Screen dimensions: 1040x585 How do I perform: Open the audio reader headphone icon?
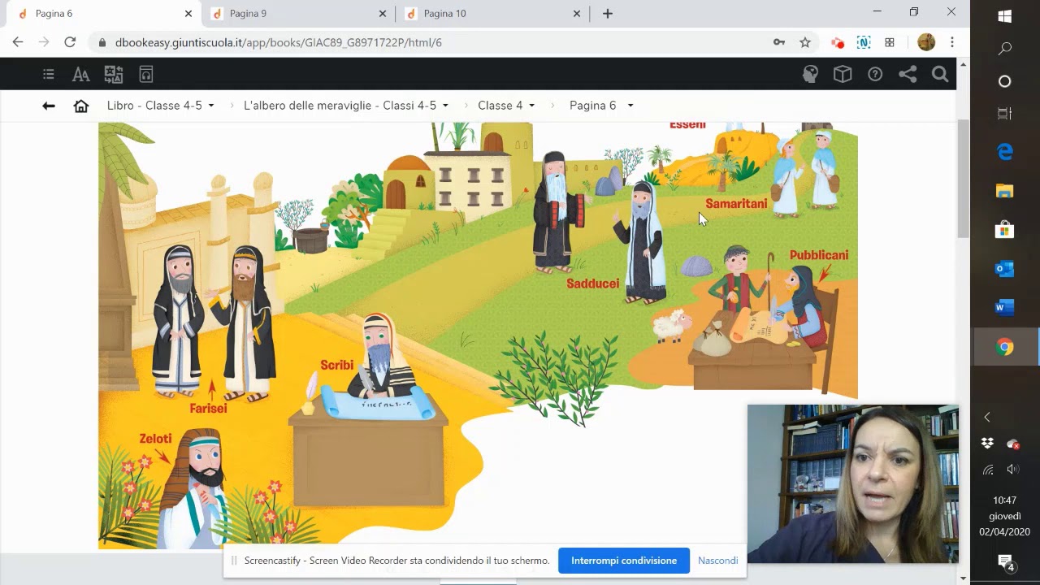tap(146, 75)
